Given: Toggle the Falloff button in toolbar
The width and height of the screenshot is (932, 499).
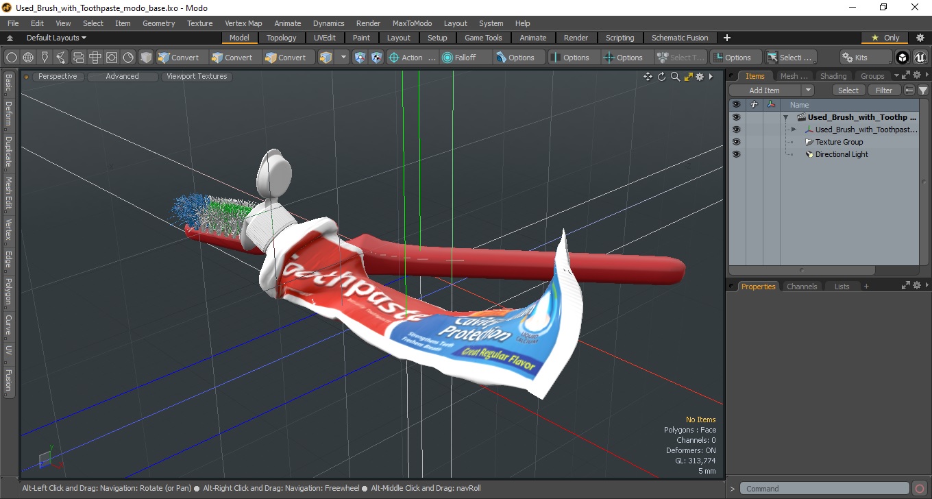Looking at the screenshot, I should [x=466, y=58].
